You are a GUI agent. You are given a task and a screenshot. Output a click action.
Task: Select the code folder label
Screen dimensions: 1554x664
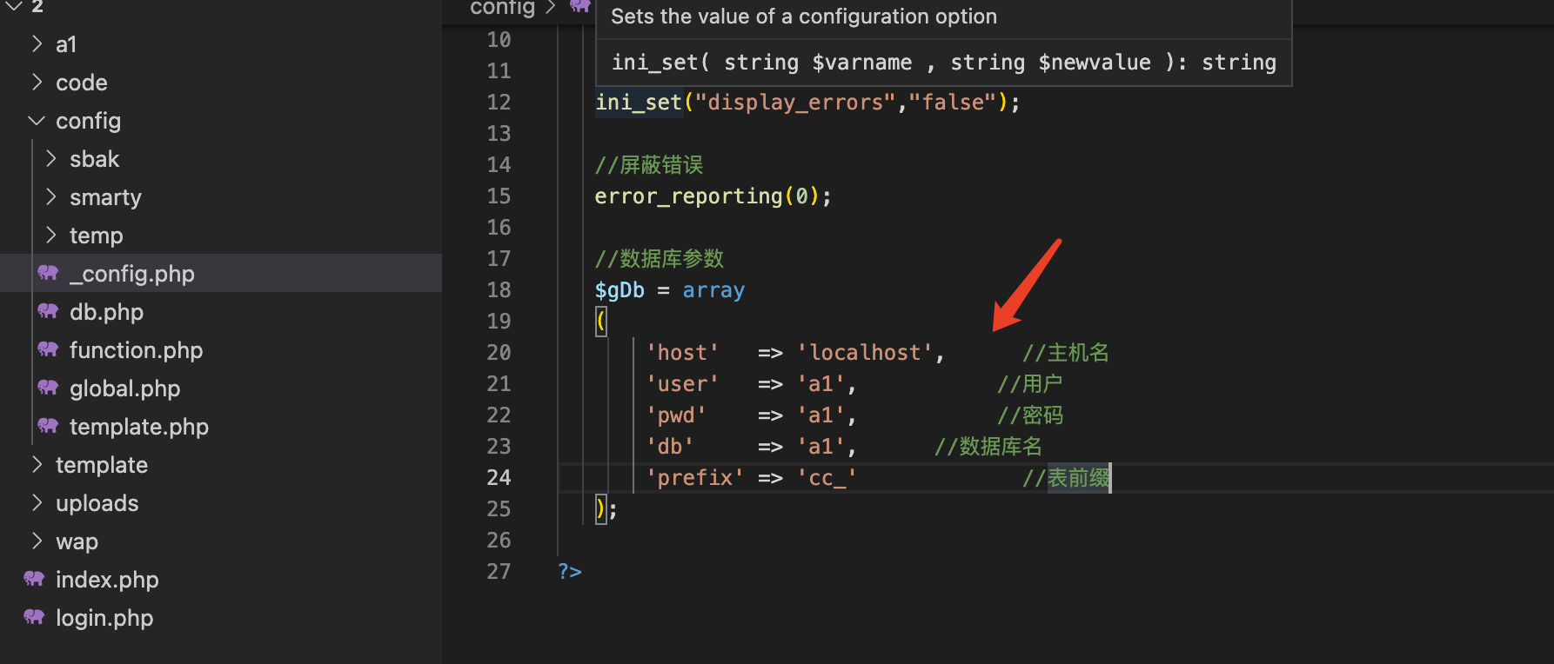point(82,83)
